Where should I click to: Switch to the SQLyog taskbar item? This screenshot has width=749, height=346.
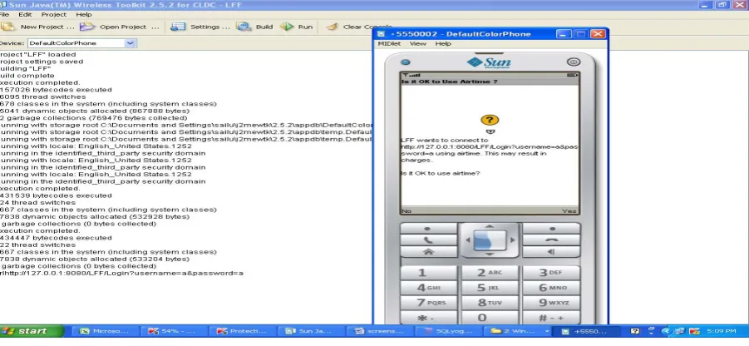click(447, 331)
